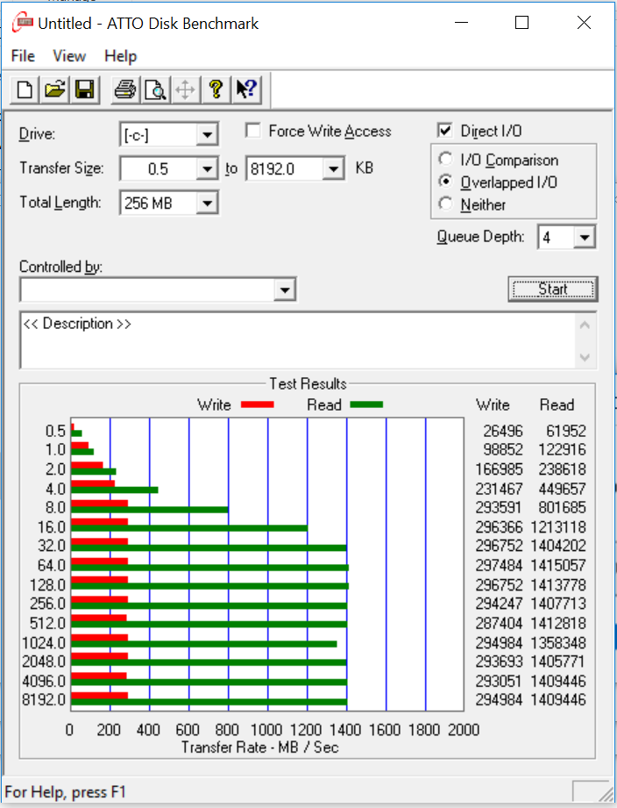Open the View menu

69,55
